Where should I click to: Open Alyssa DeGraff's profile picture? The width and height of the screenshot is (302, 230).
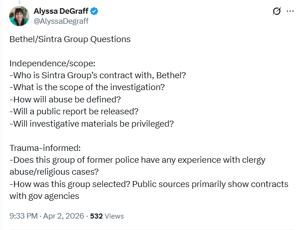(x=19, y=16)
